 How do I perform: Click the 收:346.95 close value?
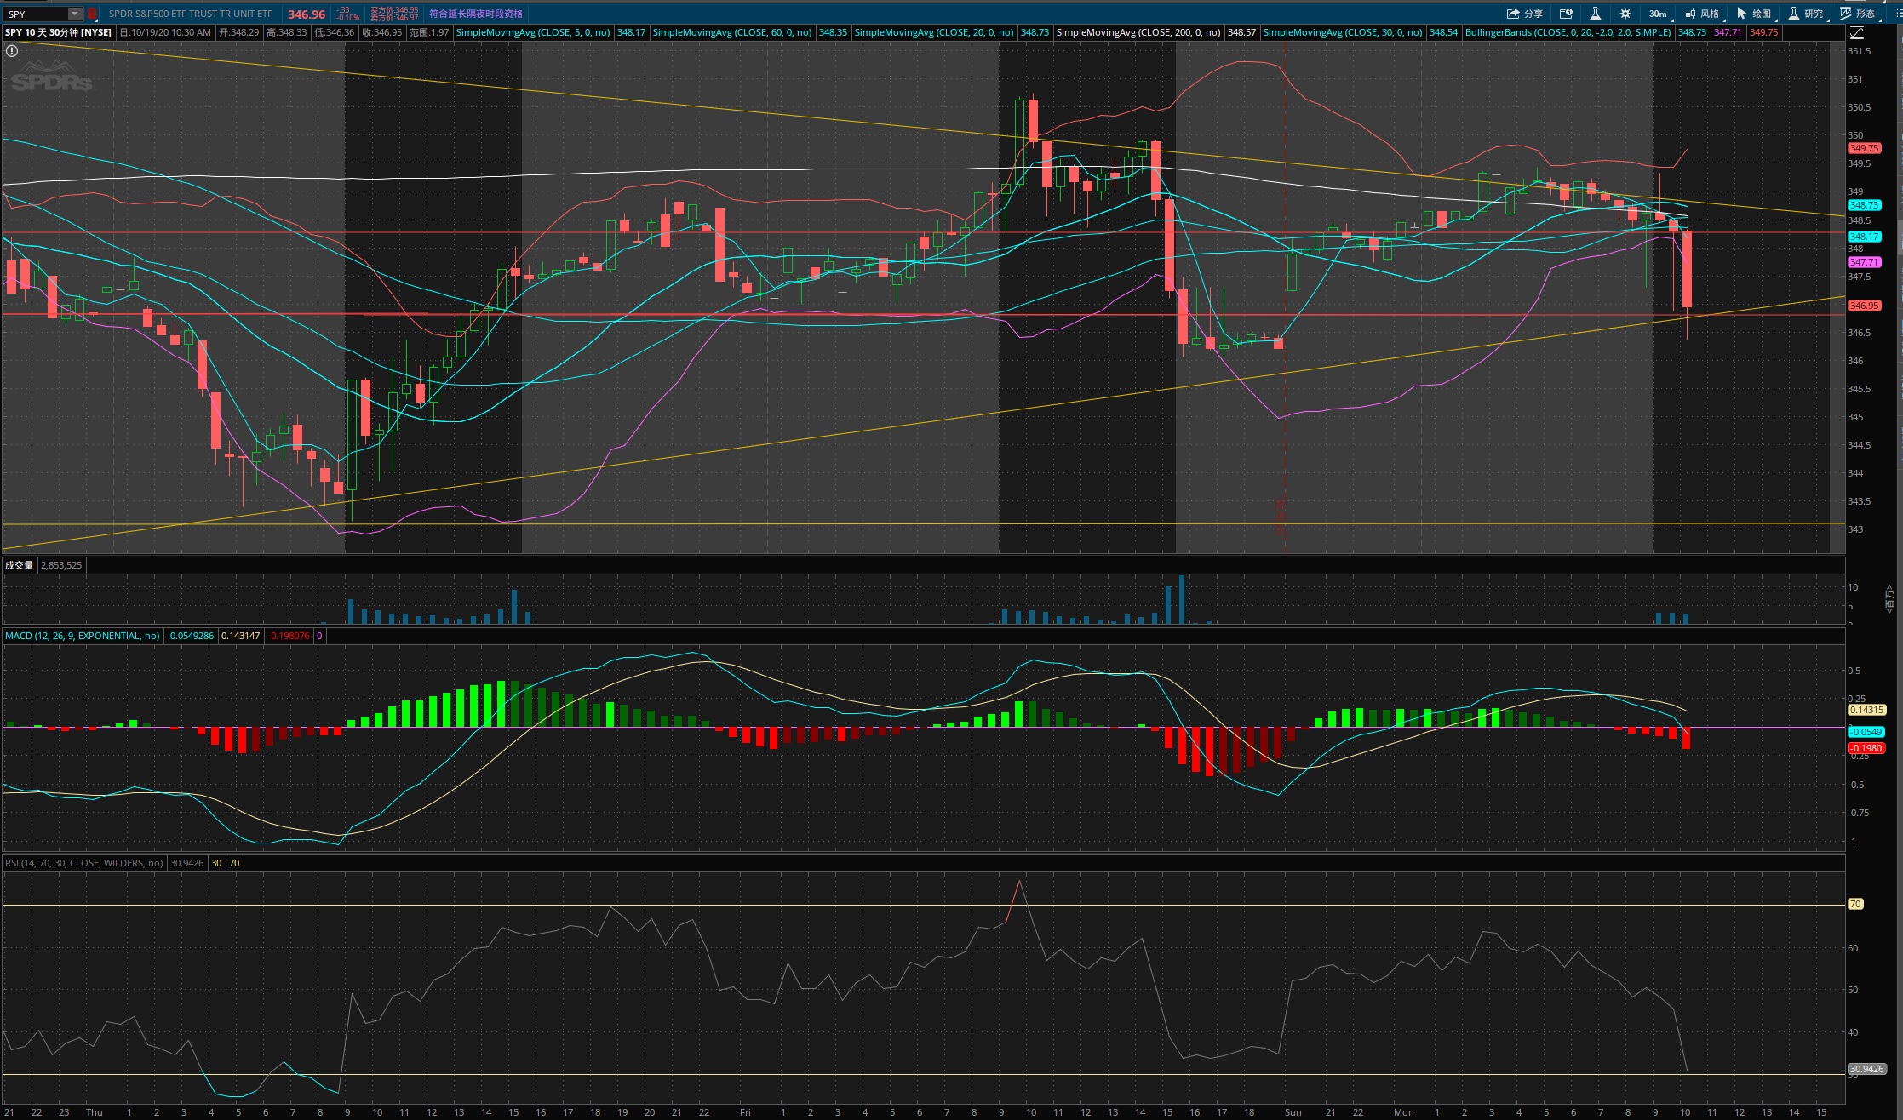[381, 32]
